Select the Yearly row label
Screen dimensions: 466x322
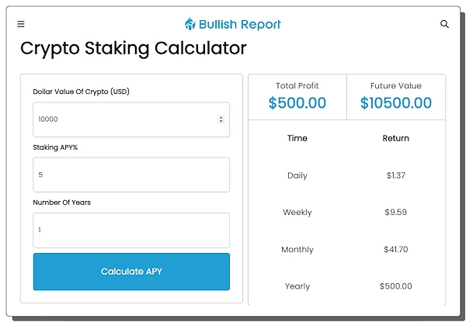[297, 286]
